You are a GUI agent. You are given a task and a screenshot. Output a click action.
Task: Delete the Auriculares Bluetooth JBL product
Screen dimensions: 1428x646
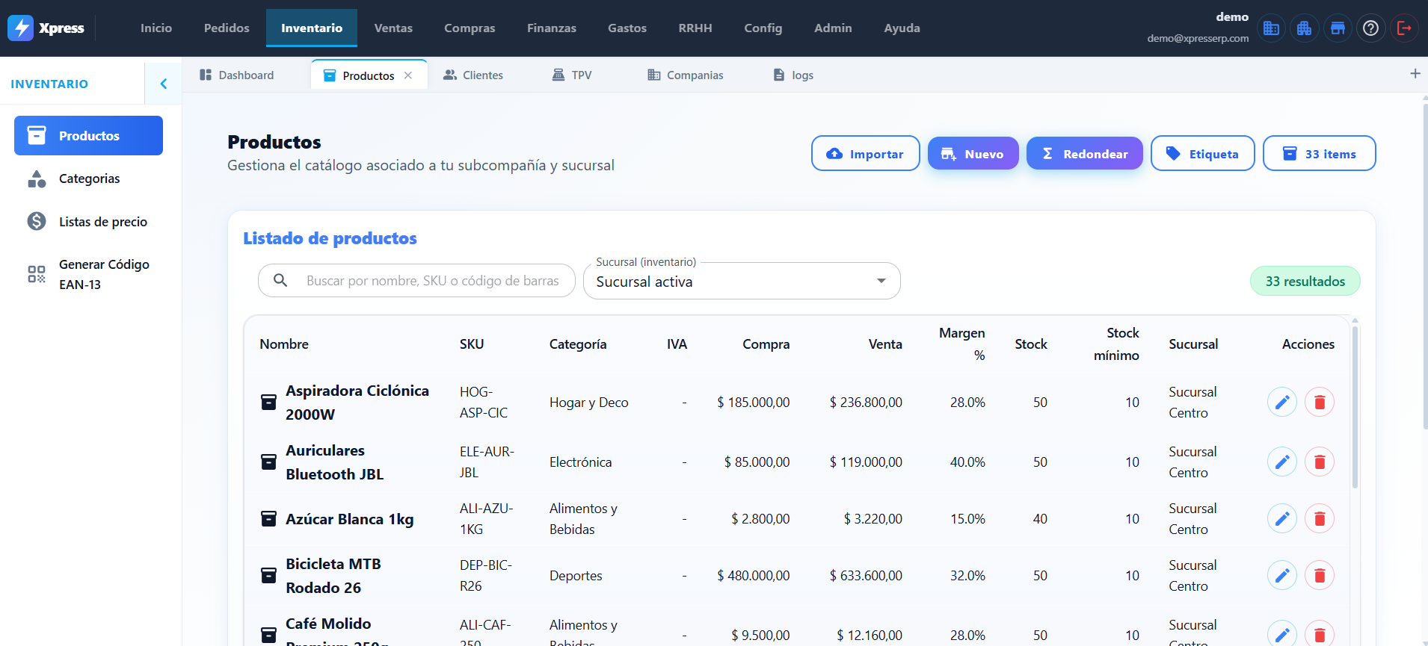1319,462
